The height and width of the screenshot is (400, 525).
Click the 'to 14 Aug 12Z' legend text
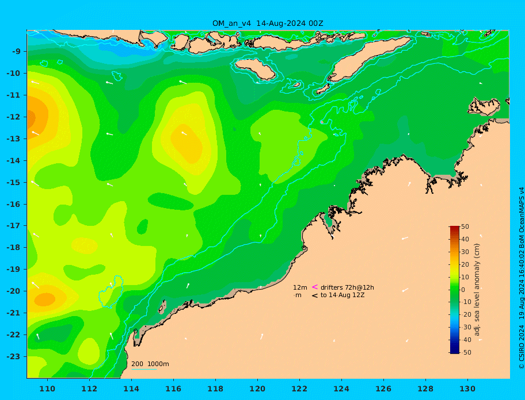[x=343, y=295]
